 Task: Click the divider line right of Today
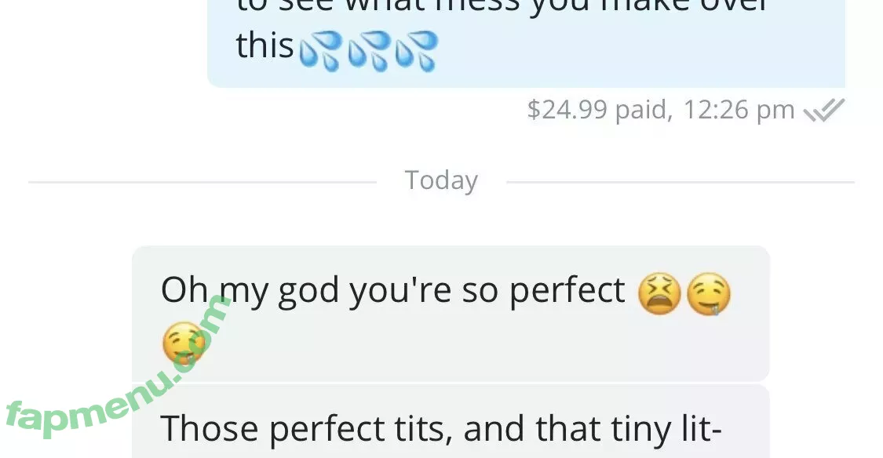pyautogui.click(x=680, y=182)
